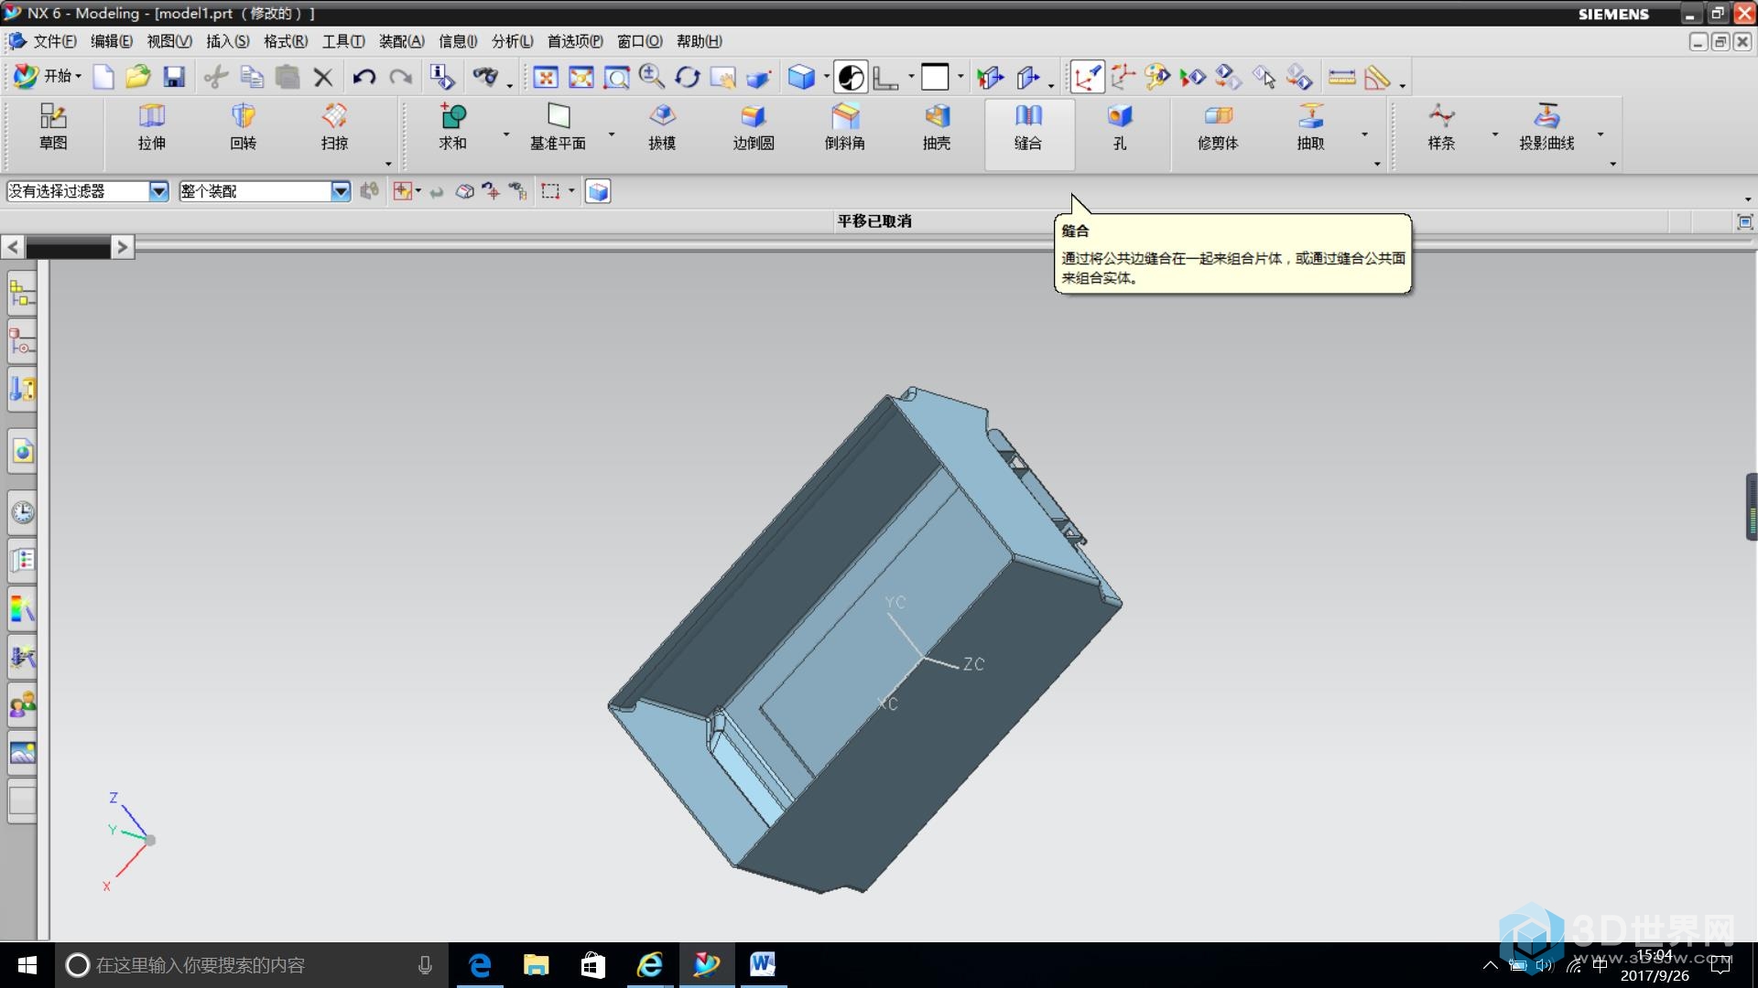Select the 回转 (Revolve) tool
Screen dimensions: 1758x988
click(x=243, y=127)
